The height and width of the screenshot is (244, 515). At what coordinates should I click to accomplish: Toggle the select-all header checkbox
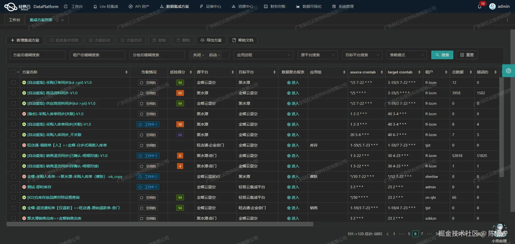point(13,72)
